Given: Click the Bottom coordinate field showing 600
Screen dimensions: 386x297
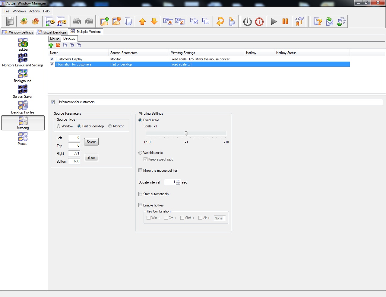Looking at the screenshot, I should 74,161.
